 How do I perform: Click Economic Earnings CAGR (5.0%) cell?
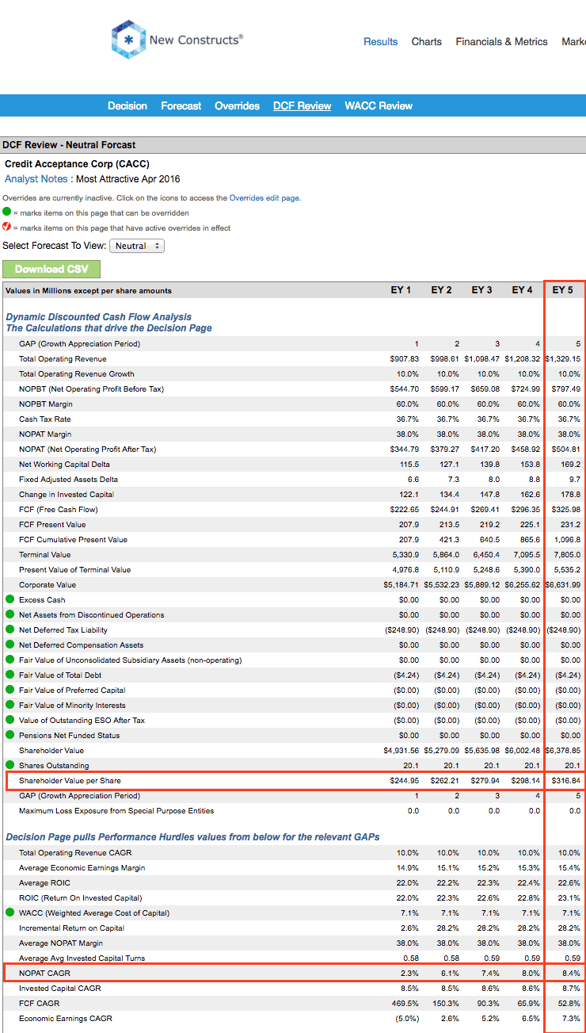406,1018
